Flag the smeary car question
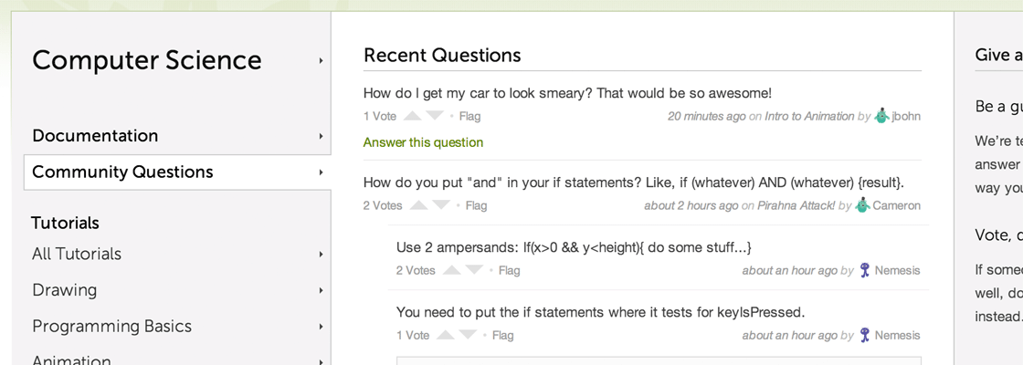Image resolution: width=1023 pixels, height=365 pixels. click(469, 116)
